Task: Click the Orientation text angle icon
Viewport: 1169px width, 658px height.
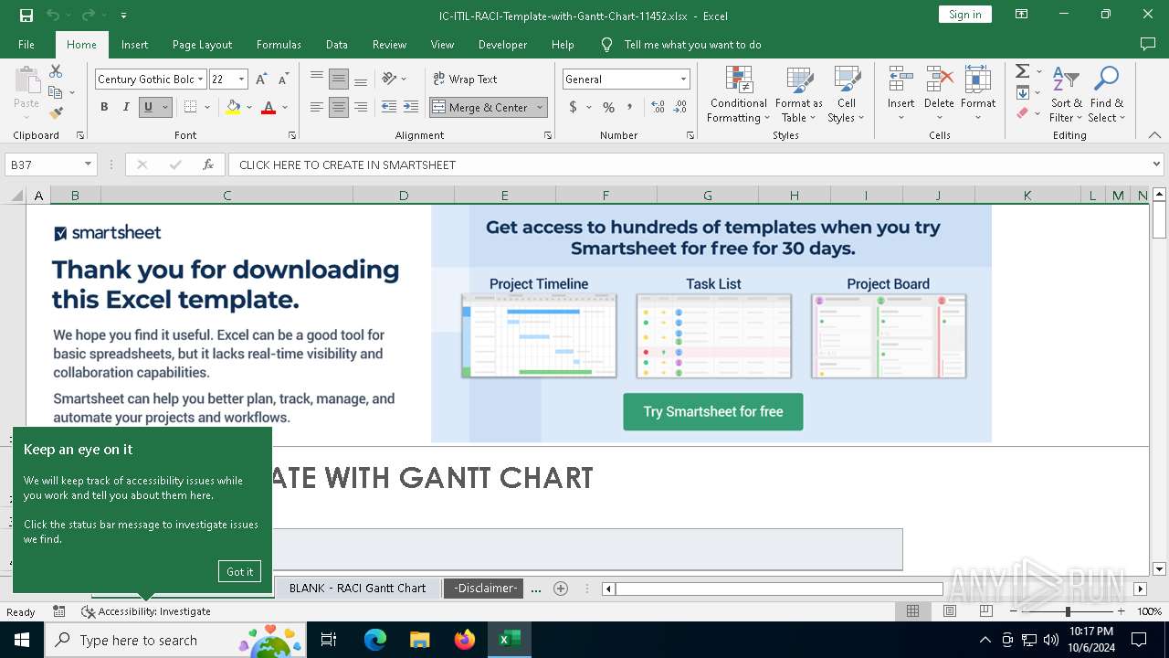Action: pos(390,79)
